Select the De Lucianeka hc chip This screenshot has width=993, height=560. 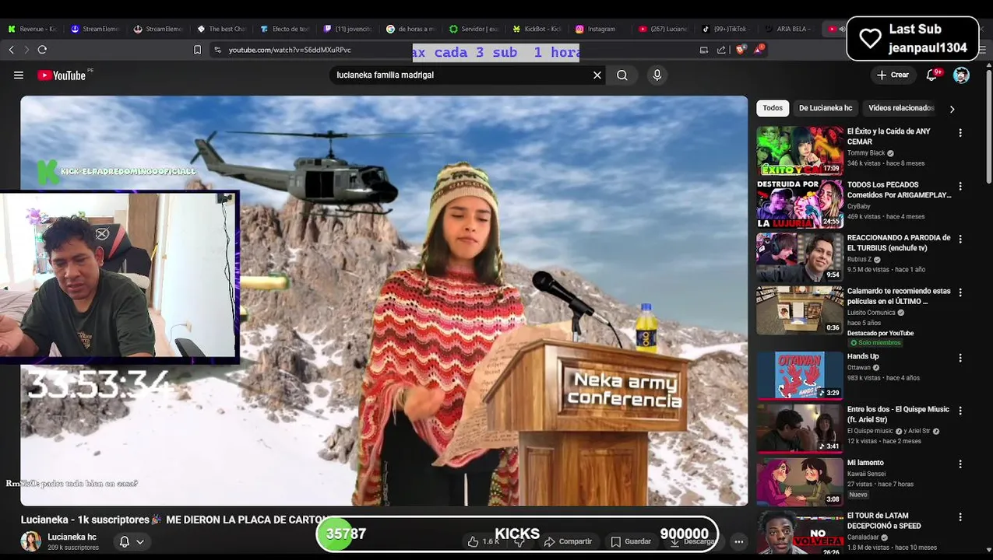(826, 108)
